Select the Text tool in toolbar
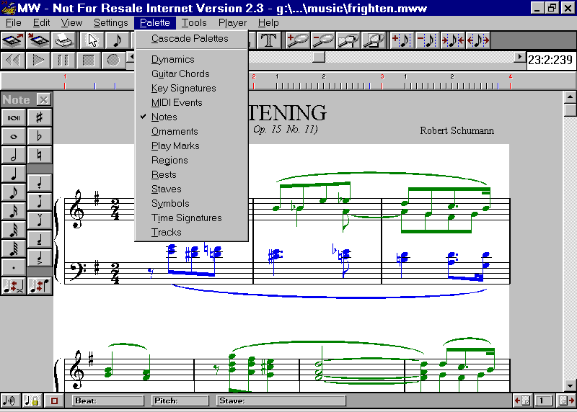Screen dimensions: 577x412 pyautogui.click(x=270, y=40)
